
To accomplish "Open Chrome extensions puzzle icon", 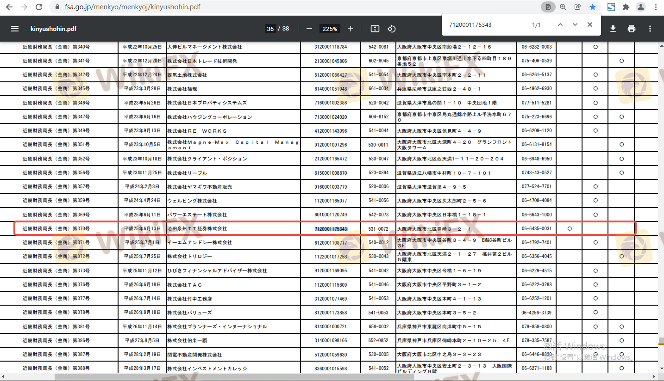I will point(626,7).
